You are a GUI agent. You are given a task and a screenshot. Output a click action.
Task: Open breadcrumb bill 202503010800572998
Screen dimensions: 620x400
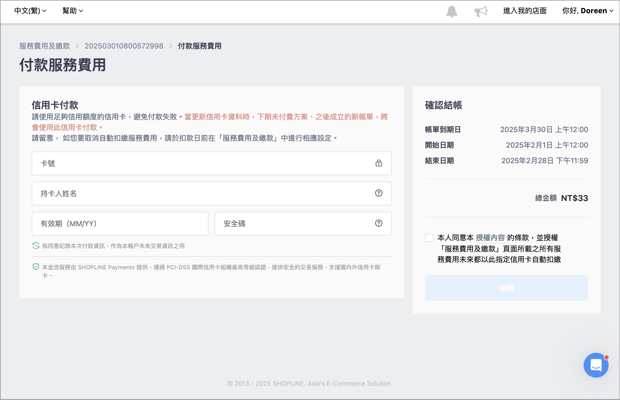click(x=124, y=46)
